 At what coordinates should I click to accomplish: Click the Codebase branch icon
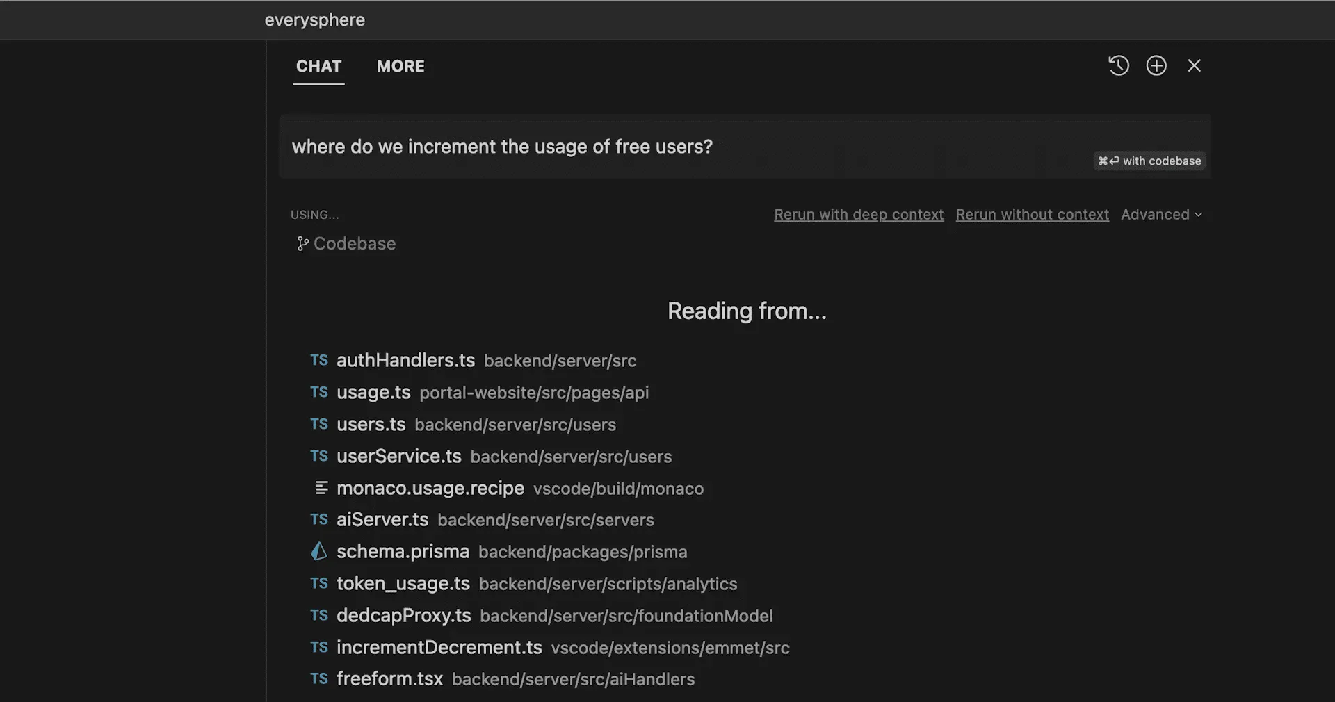tap(302, 244)
